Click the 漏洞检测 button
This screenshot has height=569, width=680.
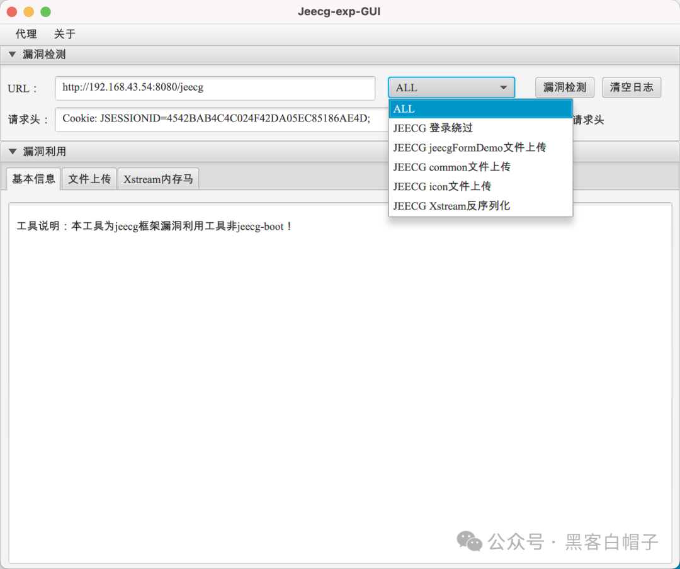tap(565, 87)
